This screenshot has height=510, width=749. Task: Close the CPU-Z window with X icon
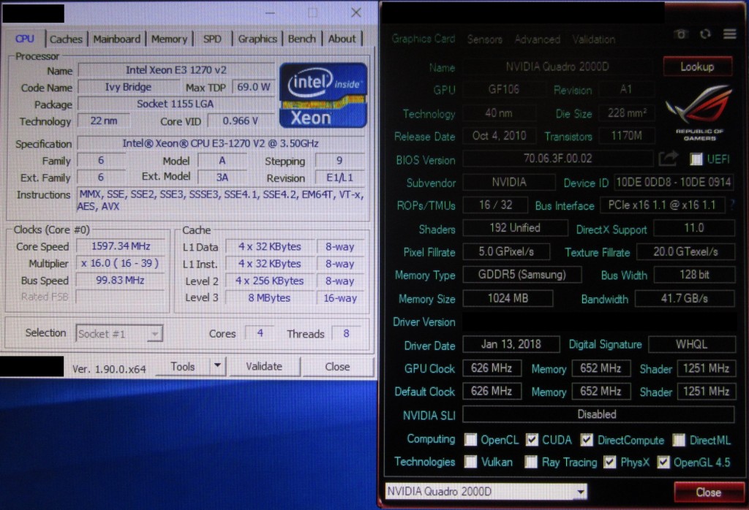(x=356, y=12)
